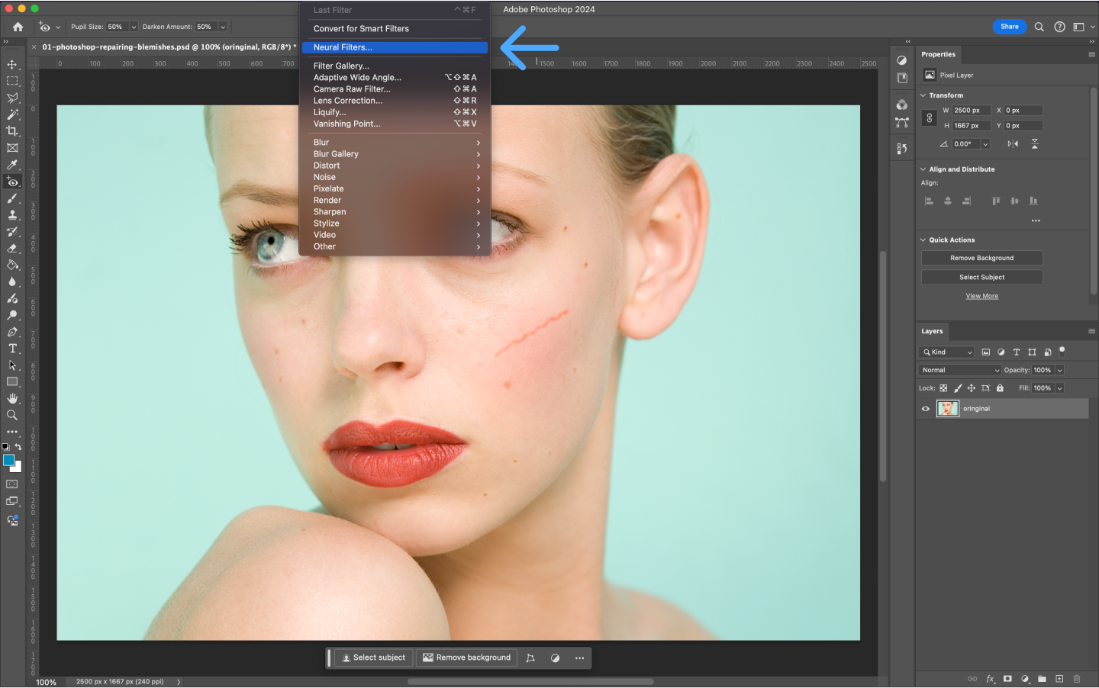The height and width of the screenshot is (688, 1099).
Task: Click the foreground color swatch
Action: pyautogui.click(x=8, y=460)
